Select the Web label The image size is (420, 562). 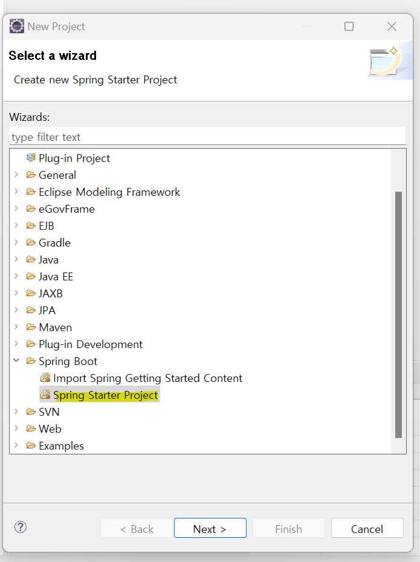point(50,428)
